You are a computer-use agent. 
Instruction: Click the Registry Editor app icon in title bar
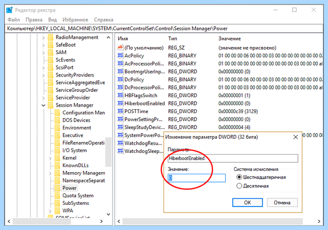9,10
